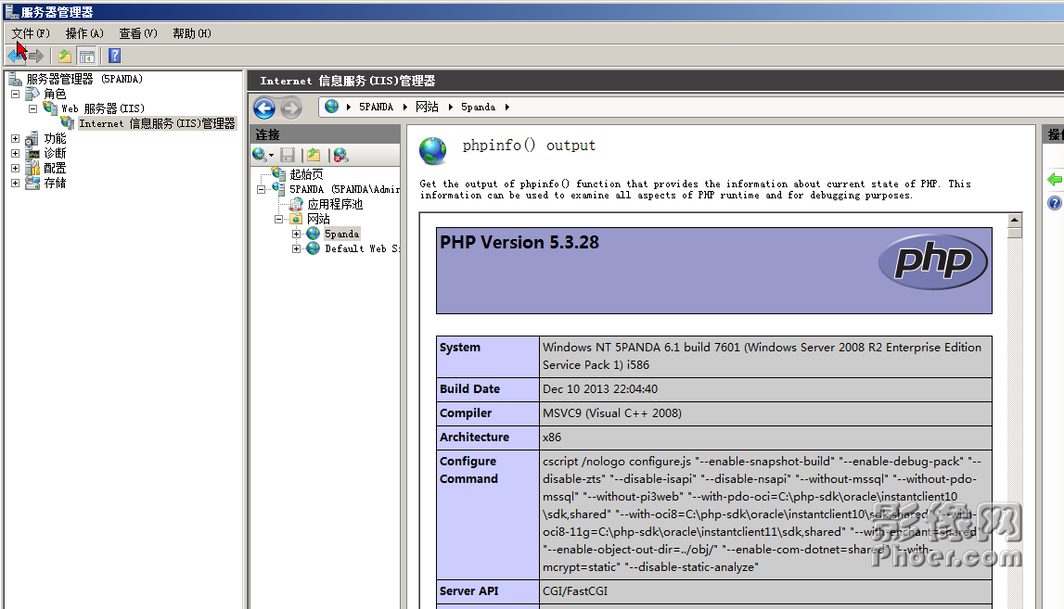Image resolution: width=1064 pixels, height=609 pixels.
Task: Collapse the Web 服务器(IIS) tree node
Action: (32, 108)
